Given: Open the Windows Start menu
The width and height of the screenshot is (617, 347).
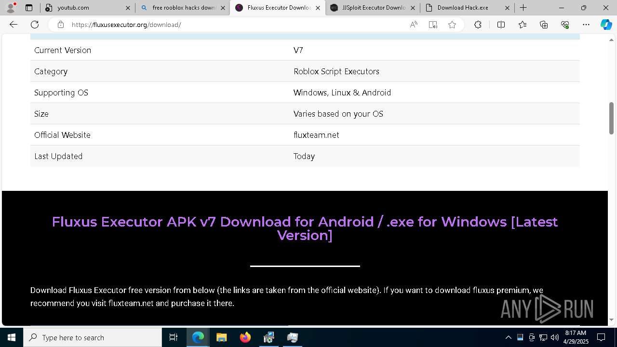Looking at the screenshot, I should [x=12, y=337].
